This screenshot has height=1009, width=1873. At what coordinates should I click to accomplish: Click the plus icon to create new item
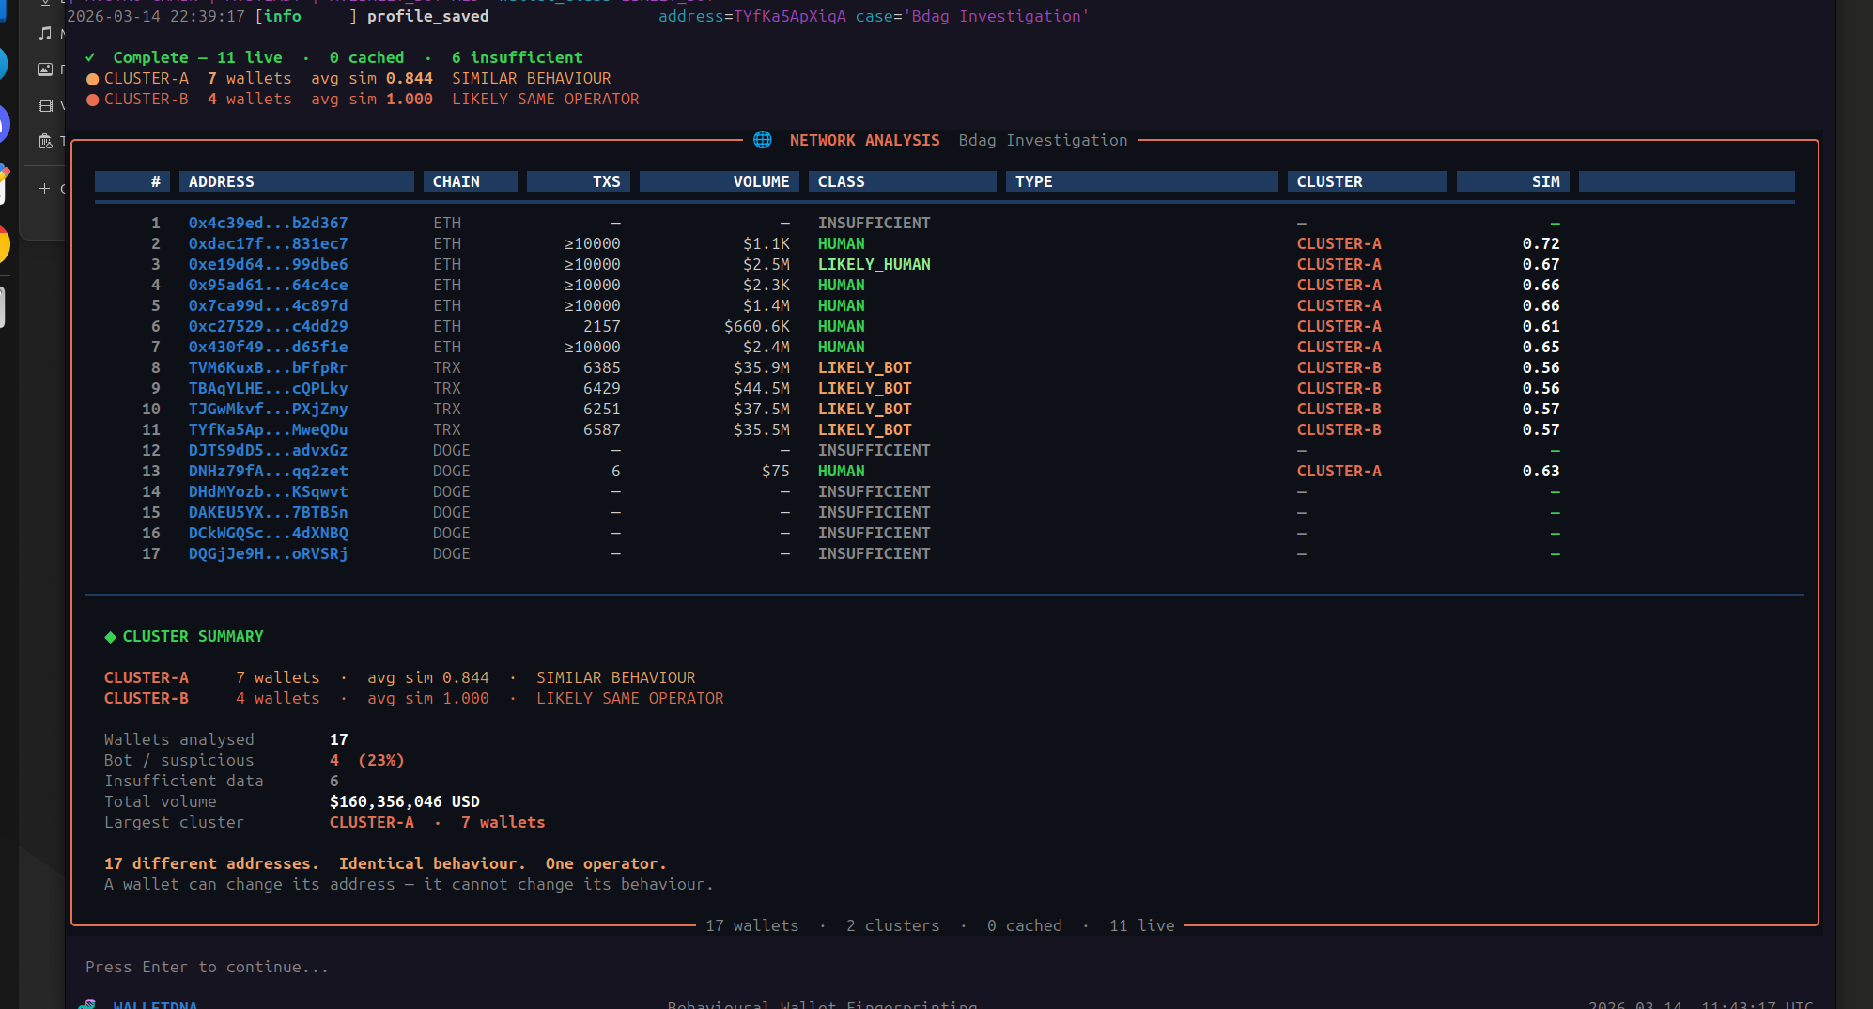point(45,188)
